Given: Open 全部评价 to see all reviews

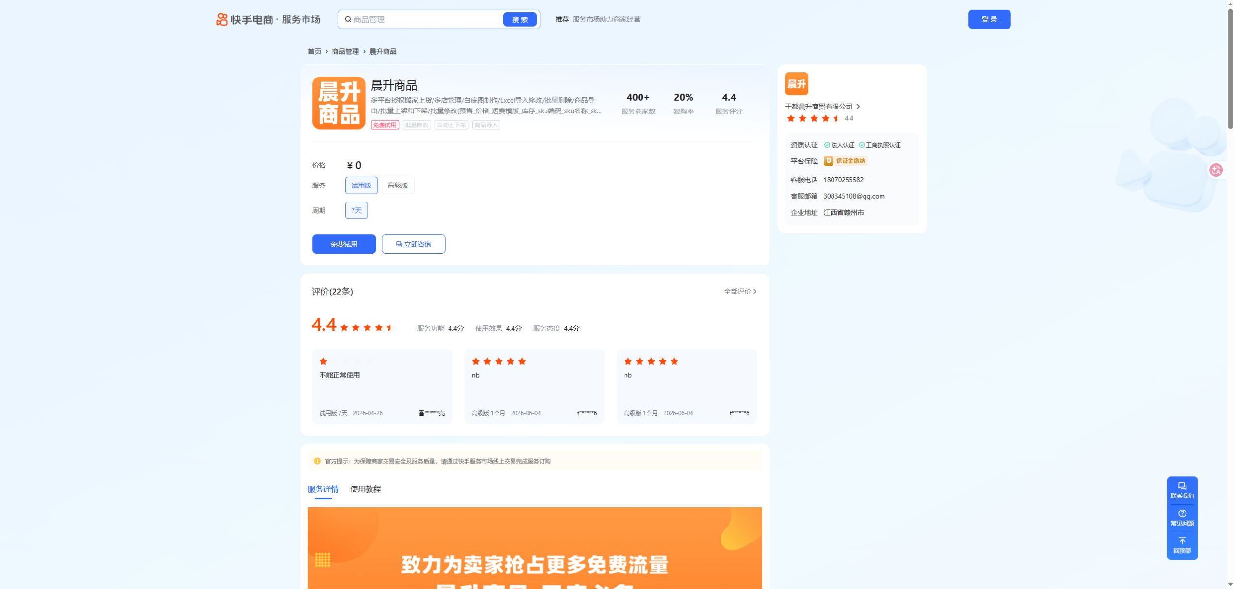Looking at the screenshot, I should pyautogui.click(x=740, y=292).
